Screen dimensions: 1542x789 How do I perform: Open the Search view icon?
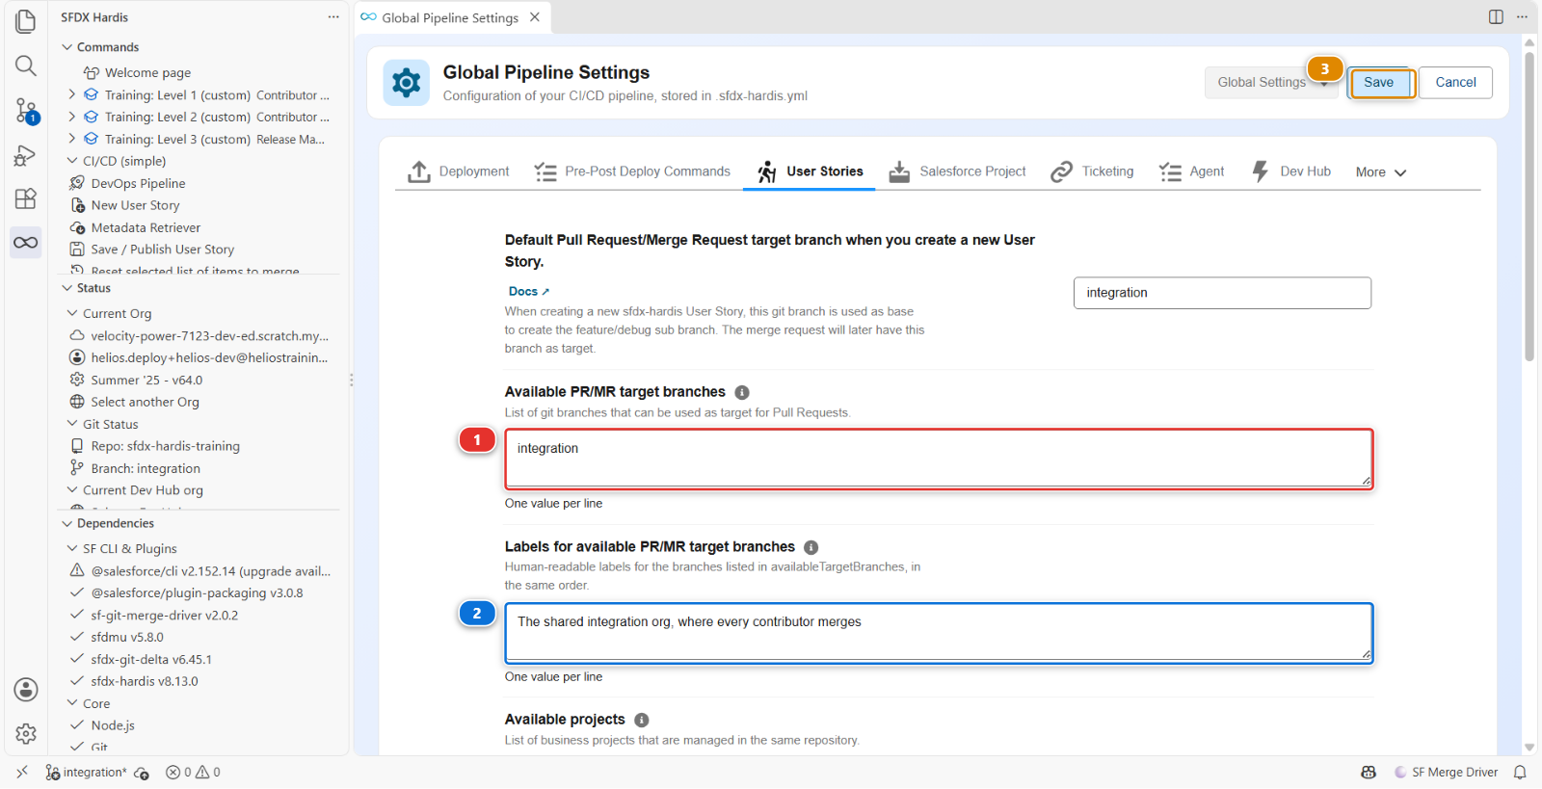click(x=26, y=66)
